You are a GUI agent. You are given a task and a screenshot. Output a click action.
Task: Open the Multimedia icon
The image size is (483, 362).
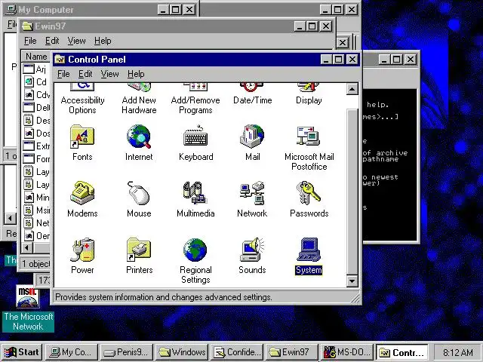[x=195, y=193]
